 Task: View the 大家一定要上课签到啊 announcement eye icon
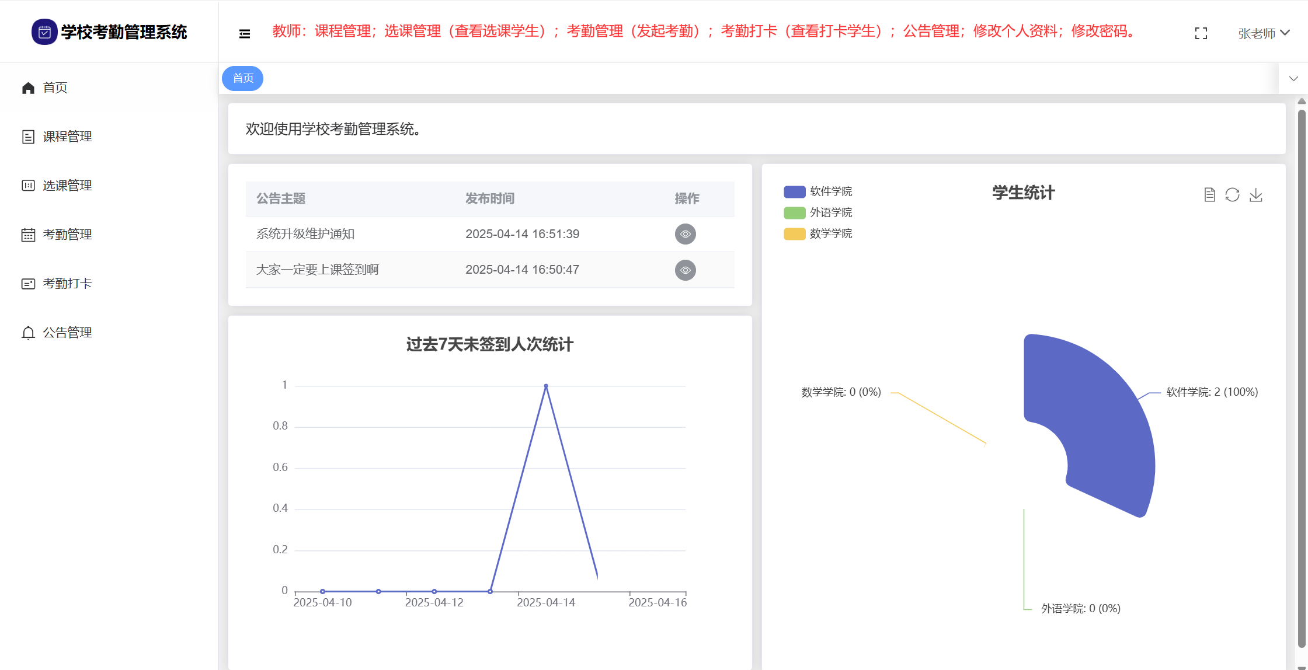(685, 270)
